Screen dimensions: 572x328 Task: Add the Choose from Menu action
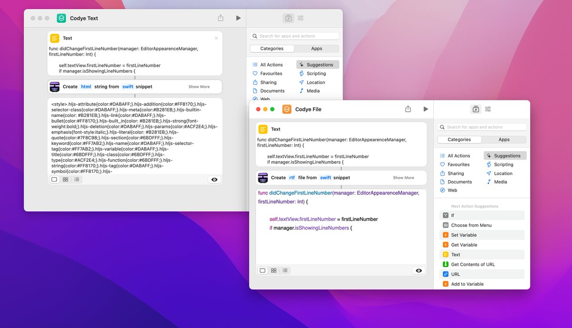point(482,225)
